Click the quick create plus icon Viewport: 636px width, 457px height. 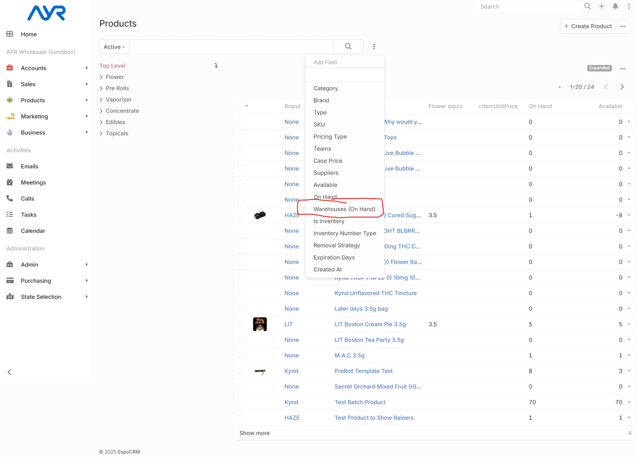[602, 6]
